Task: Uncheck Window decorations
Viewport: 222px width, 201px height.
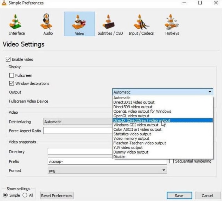Action: coord(11,83)
